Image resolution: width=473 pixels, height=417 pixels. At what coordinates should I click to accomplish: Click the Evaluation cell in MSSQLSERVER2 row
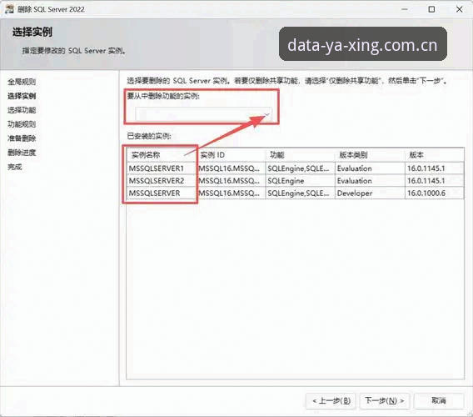tap(370, 181)
